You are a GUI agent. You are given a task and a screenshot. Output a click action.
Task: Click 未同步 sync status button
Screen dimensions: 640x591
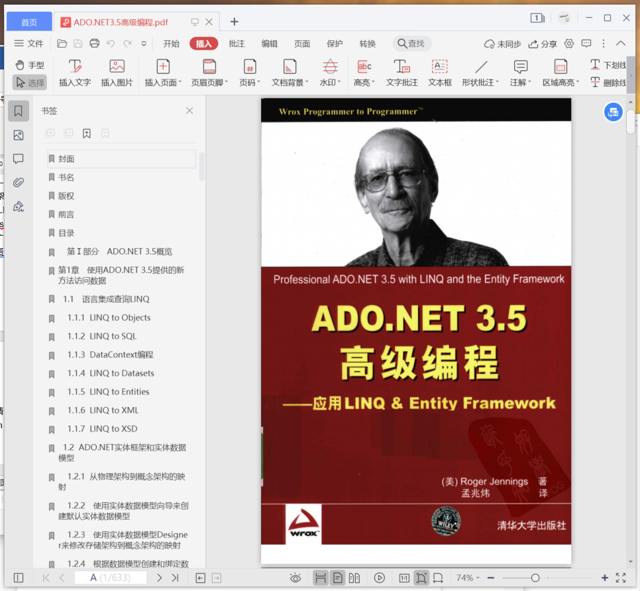(502, 44)
